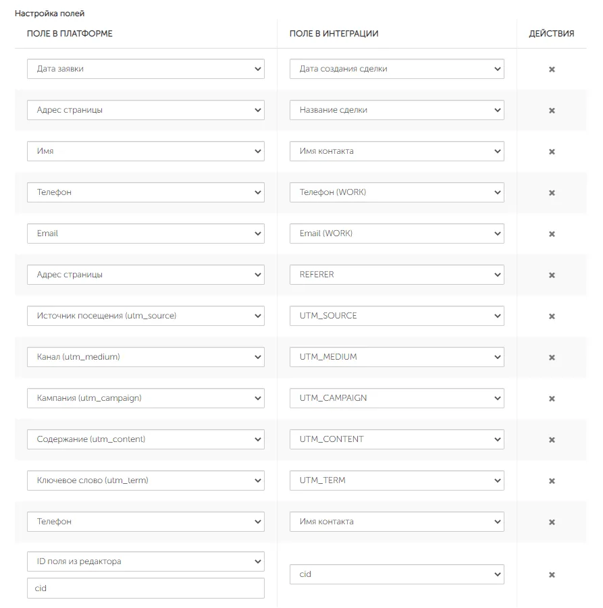
Task: Open the Email platform field dropdown
Action: click(145, 233)
